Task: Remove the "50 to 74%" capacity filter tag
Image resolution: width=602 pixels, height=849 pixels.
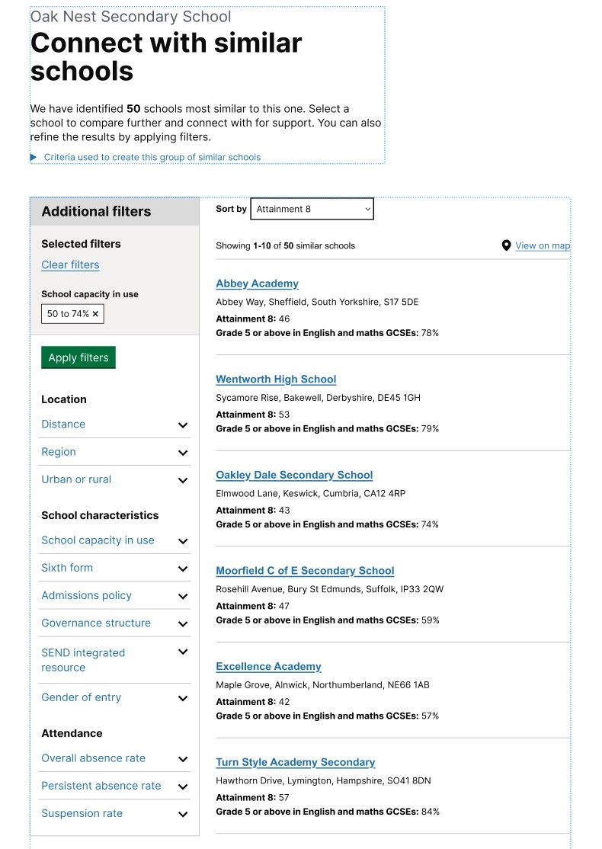Action: tap(94, 313)
